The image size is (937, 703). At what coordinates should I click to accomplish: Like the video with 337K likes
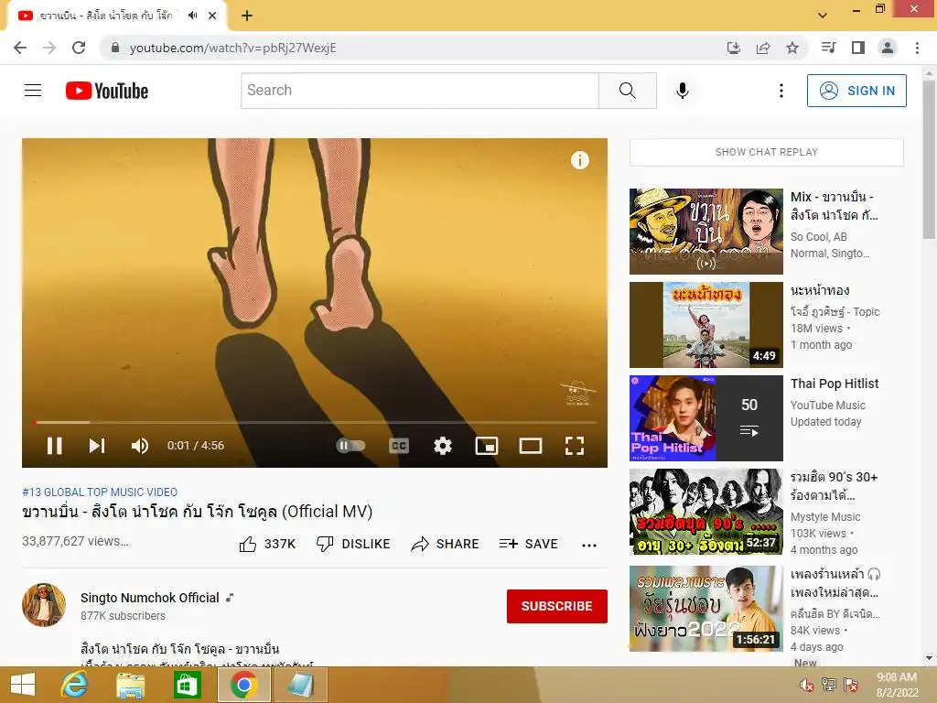tap(267, 544)
